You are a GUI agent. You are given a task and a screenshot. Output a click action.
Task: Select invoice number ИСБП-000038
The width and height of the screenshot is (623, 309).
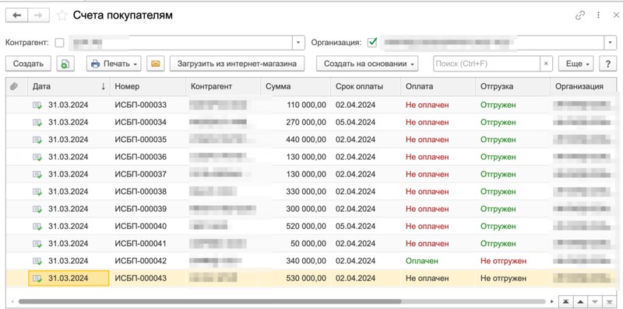click(x=141, y=192)
